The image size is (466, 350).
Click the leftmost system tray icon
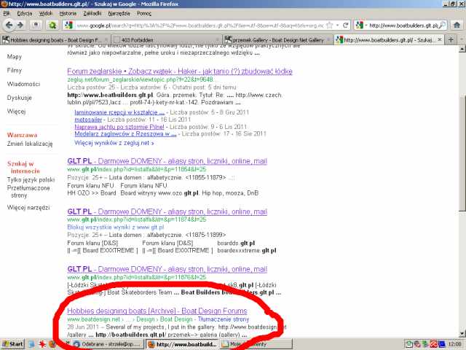pos(409,344)
